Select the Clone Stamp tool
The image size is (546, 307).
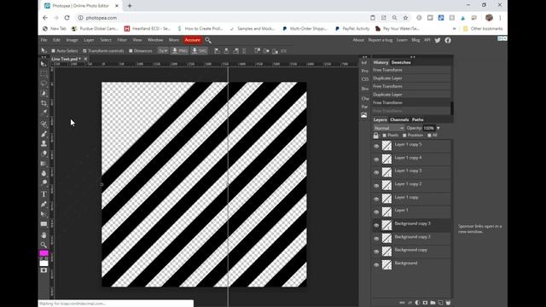tap(44, 143)
